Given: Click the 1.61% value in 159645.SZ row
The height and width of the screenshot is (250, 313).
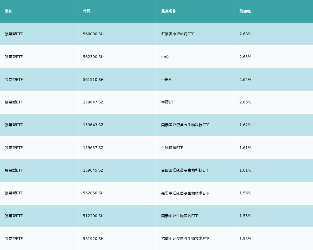Looking at the screenshot, I should click(245, 170).
